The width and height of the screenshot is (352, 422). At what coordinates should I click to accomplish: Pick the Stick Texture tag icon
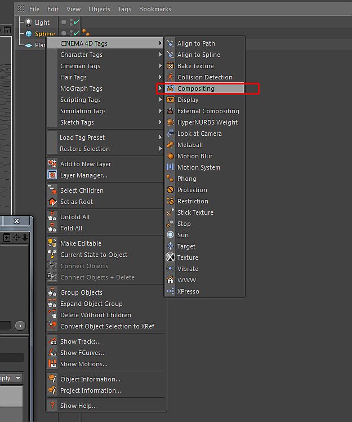tap(170, 212)
